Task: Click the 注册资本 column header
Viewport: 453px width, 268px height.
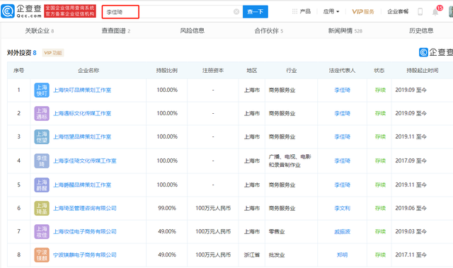Action: (x=213, y=71)
